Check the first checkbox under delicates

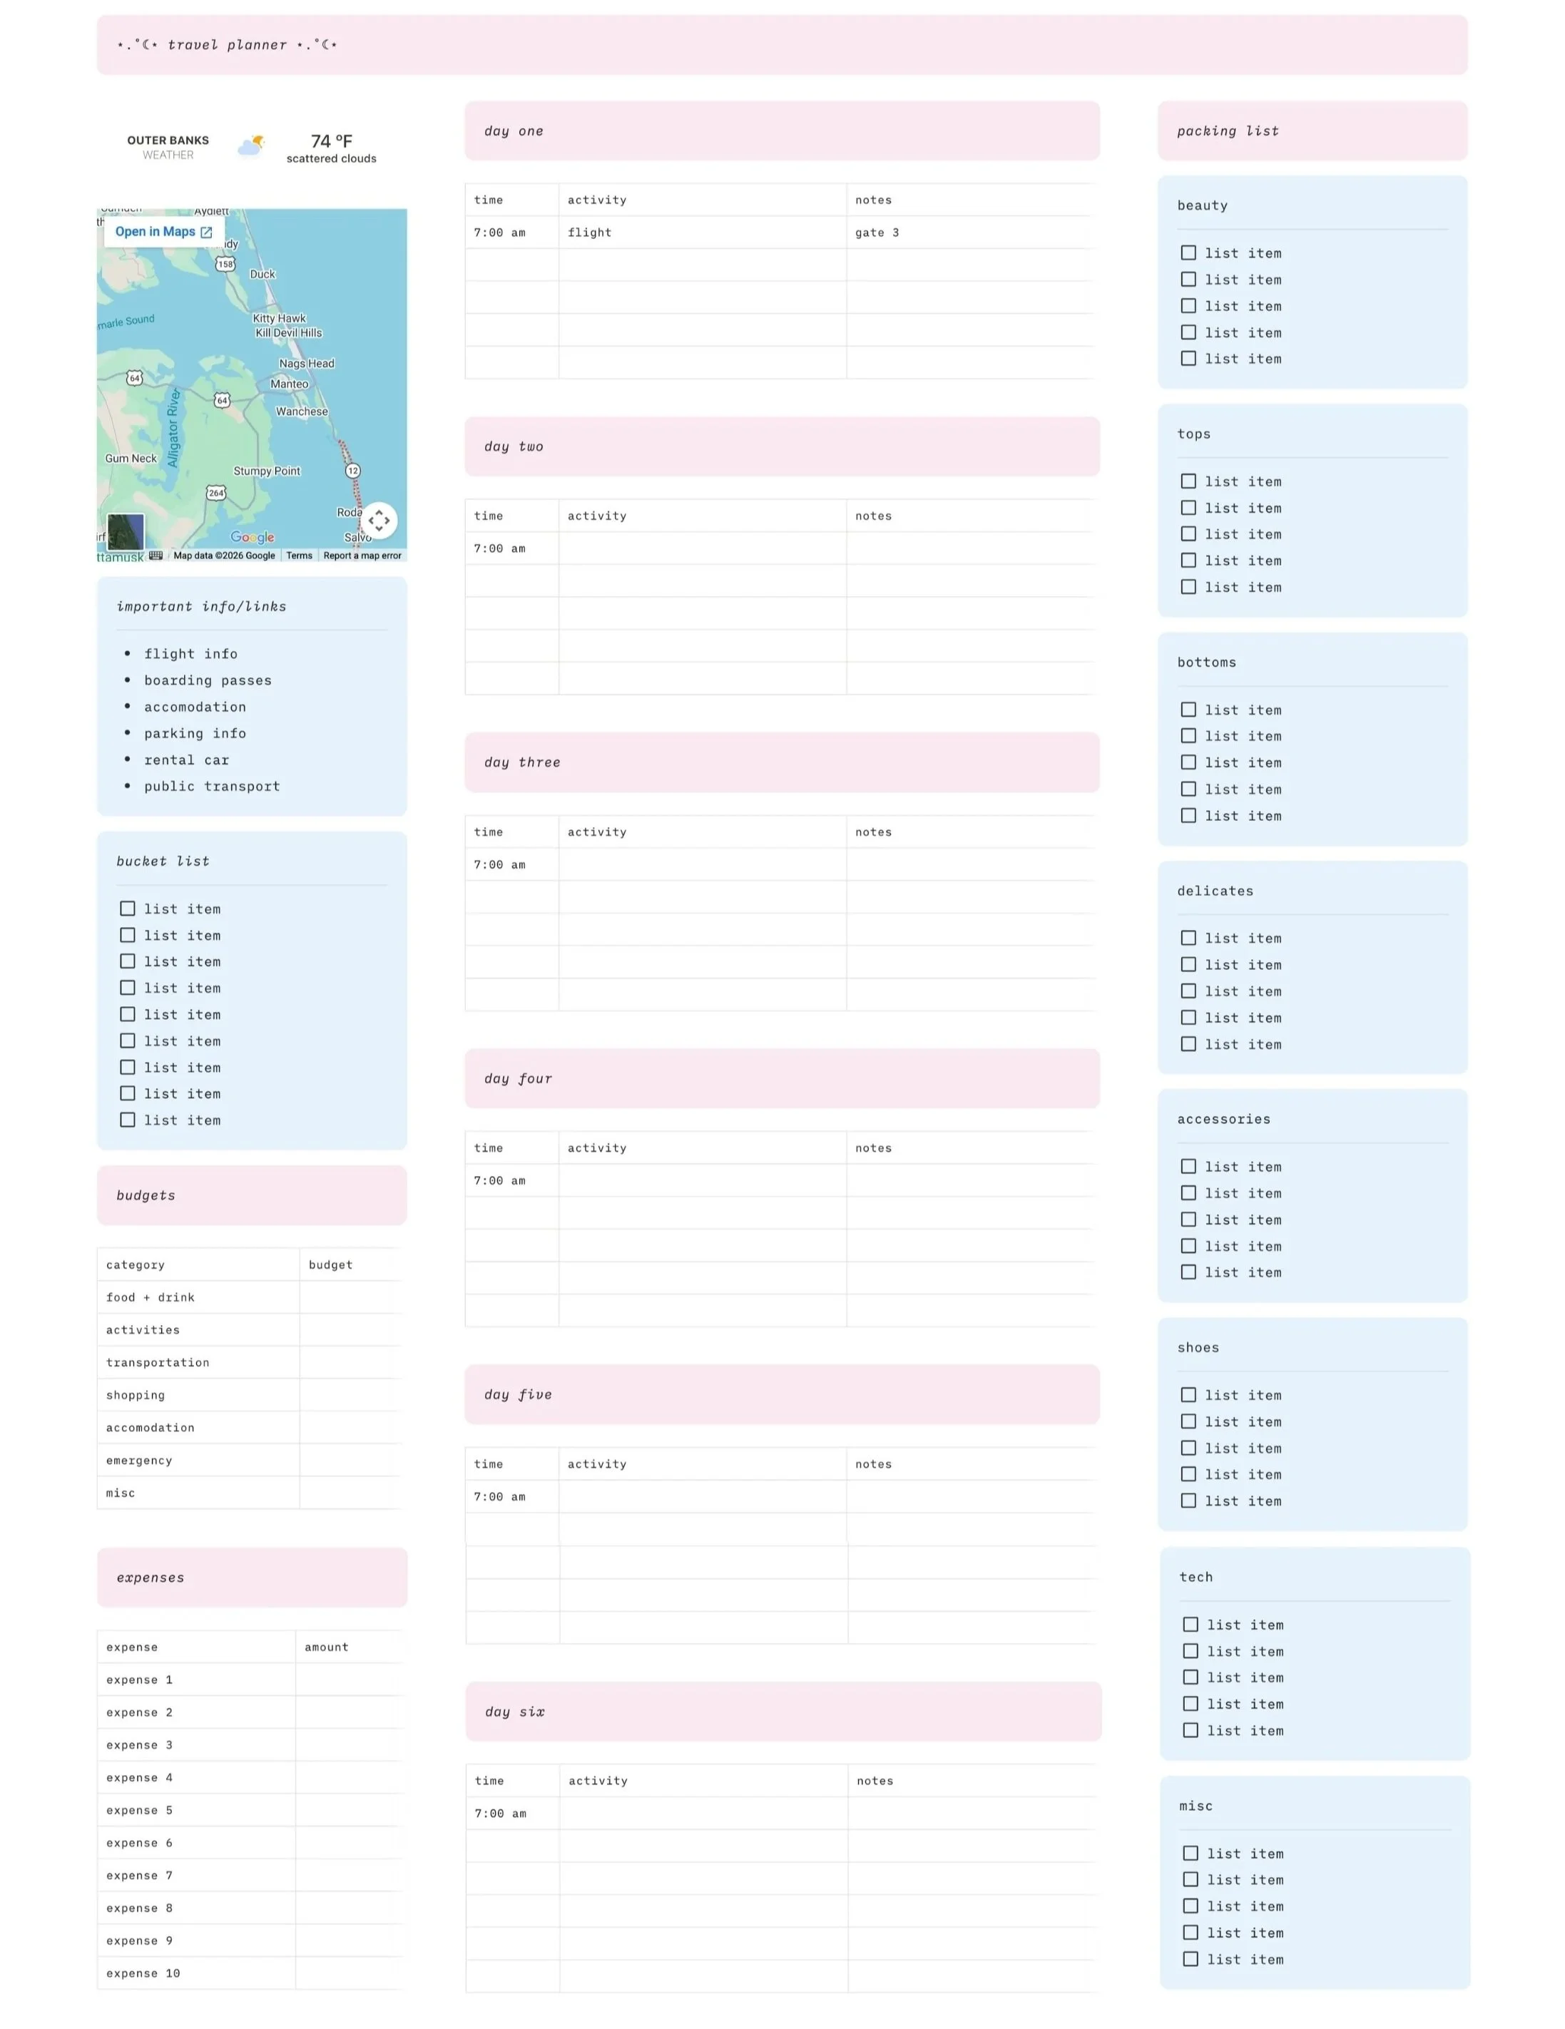1188,939
